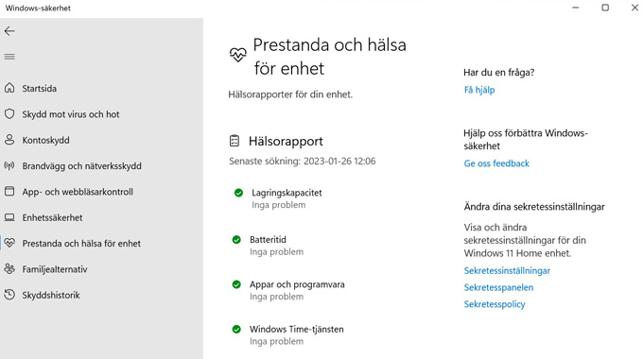Image resolution: width=643 pixels, height=359 pixels.
Task: Open the Få hjälp link
Action: pos(479,90)
